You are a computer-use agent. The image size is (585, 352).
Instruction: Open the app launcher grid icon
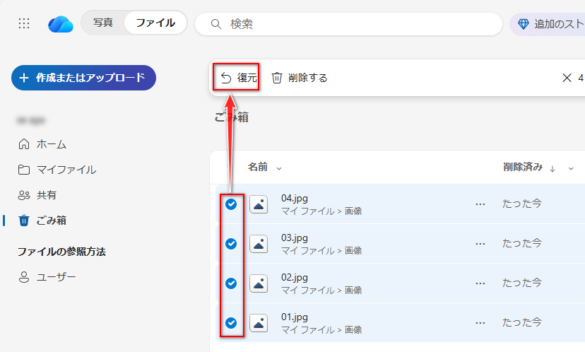pyautogui.click(x=24, y=23)
